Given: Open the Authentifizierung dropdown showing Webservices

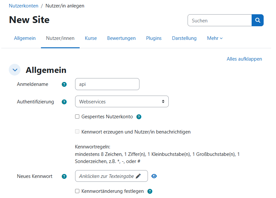Looking at the screenshot, I should (x=122, y=101).
